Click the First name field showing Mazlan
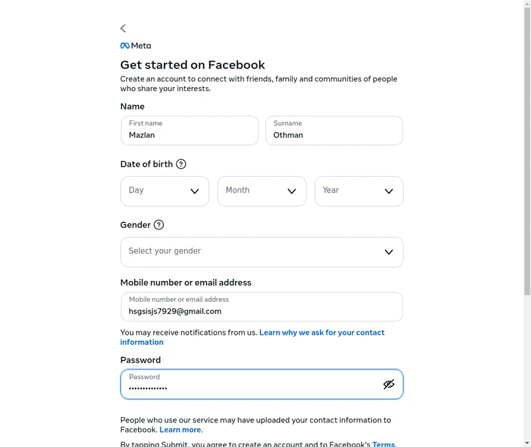 (189, 131)
